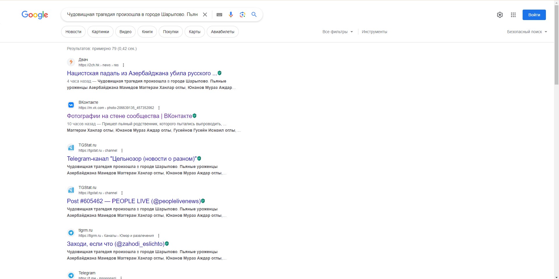The image size is (559, 279).
Task: Switch to the Карты tab
Action: (195, 32)
